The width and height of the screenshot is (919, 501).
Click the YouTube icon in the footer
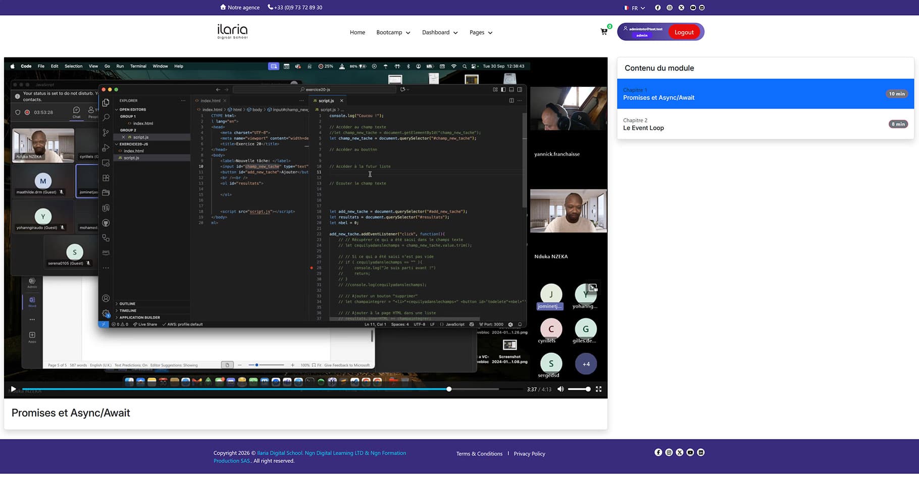pyautogui.click(x=690, y=453)
